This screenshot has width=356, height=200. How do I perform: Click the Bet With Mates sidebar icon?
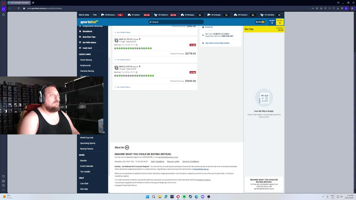80,42
